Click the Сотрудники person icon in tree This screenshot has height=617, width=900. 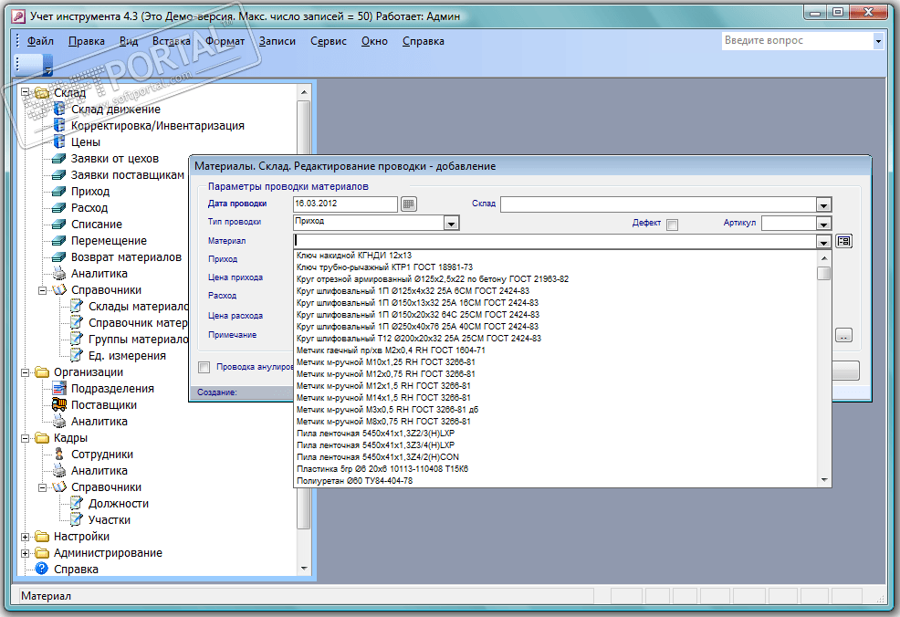(x=60, y=455)
